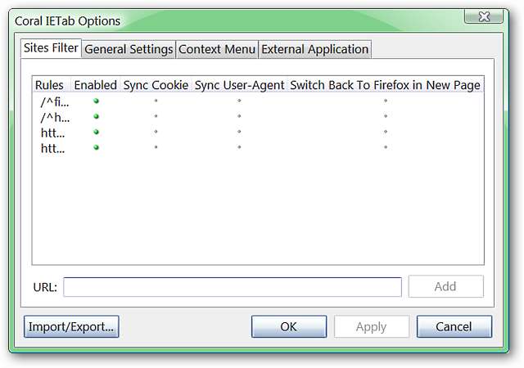
Task: Toggle Enabled dot for the /^h rule
Action: click(96, 117)
